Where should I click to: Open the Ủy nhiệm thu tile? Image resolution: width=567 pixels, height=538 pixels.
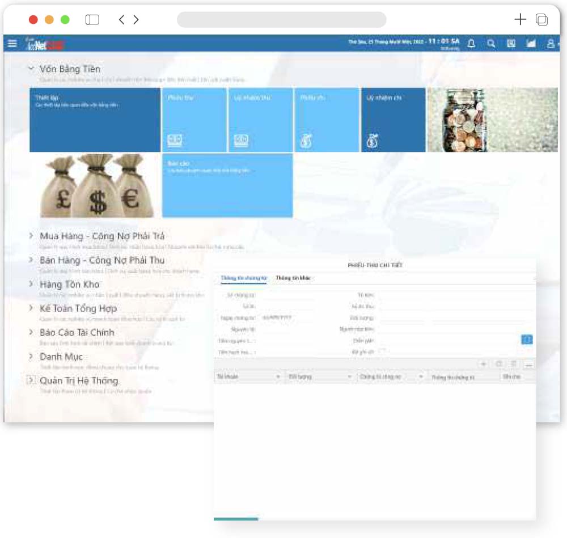[261, 120]
